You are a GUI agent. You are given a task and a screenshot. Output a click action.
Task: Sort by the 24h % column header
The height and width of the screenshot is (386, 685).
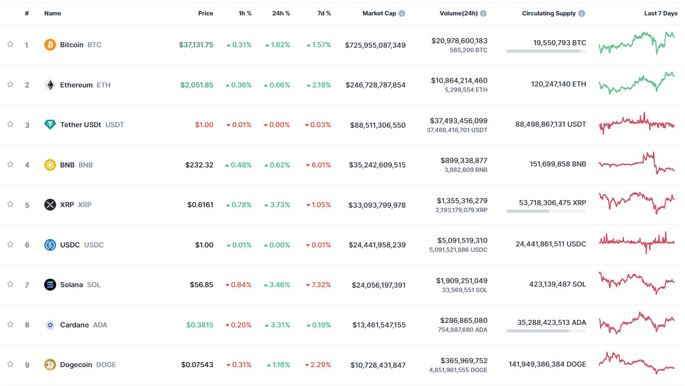(x=281, y=13)
